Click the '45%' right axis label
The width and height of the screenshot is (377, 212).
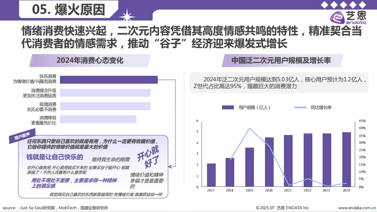362,121
